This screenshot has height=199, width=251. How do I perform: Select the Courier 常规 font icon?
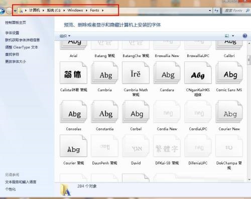[73, 146]
